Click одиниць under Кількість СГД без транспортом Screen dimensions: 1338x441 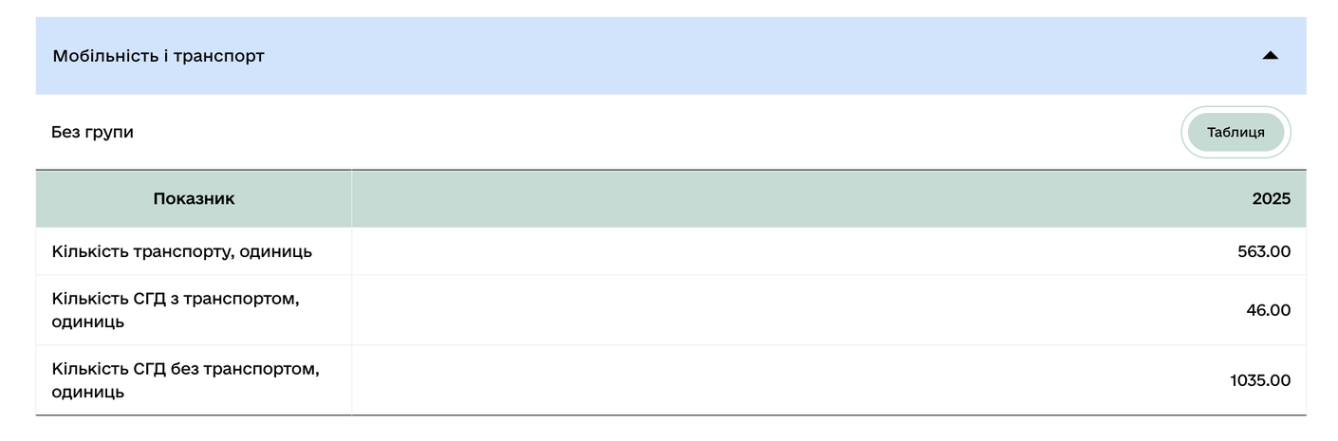pos(87,393)
